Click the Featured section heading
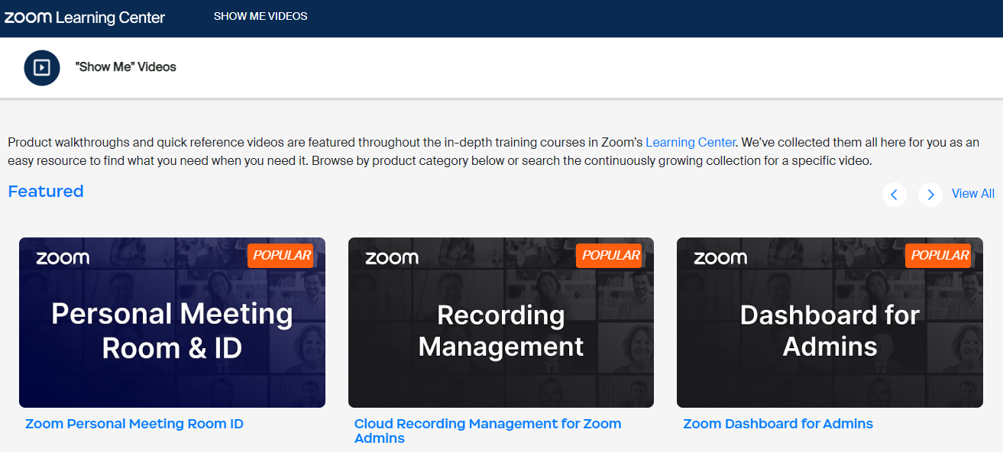Viewport: 1003px width, 452px height. (x=46, y=192)
